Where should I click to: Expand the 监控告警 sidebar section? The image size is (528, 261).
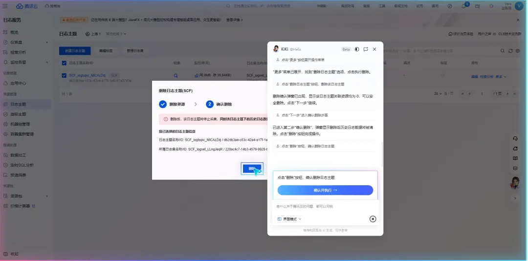[25, 62]
